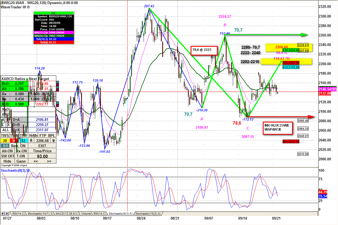Image resolution: width=338 pixels, height=225 pixels.
Task: Select the D=X row button
Action: (x=20, y=130)
